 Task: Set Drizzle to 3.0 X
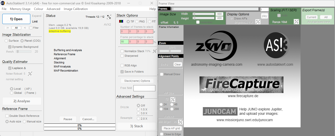click(x=138, y=113)
